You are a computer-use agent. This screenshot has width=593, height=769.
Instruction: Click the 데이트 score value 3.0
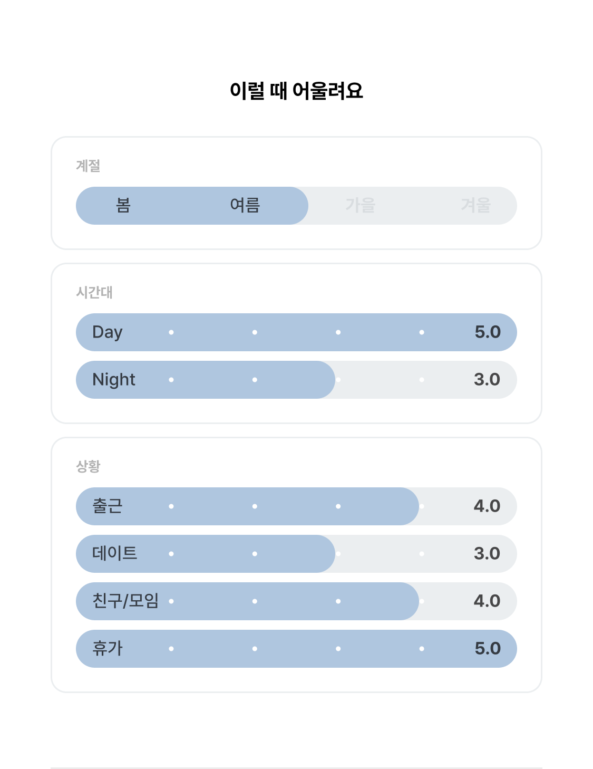coord(487,554)
